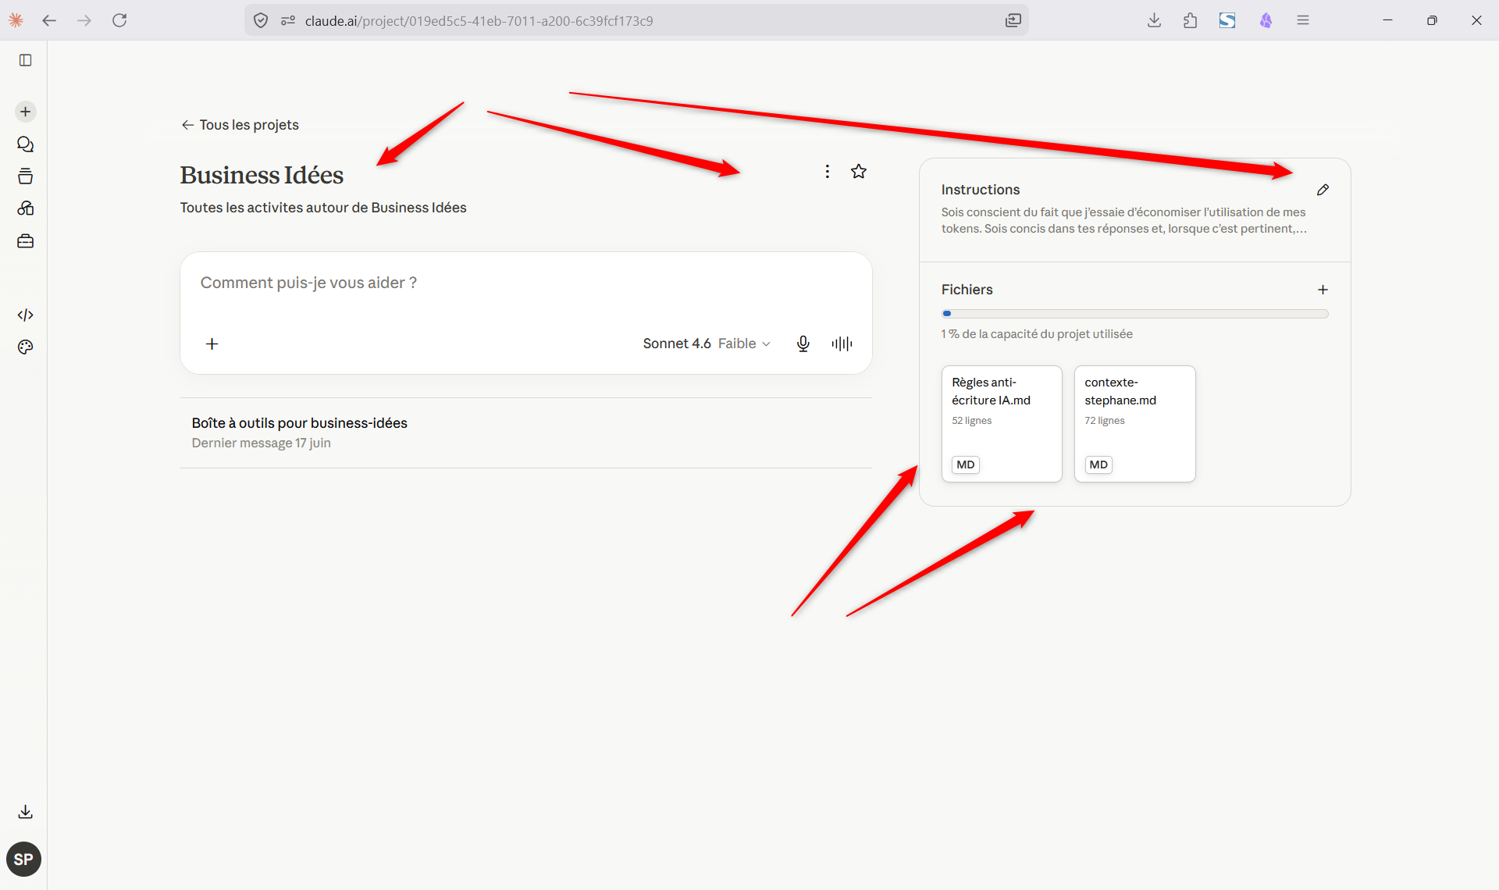Open the SP account menu
1499x890 pixels.
[23, 860]
